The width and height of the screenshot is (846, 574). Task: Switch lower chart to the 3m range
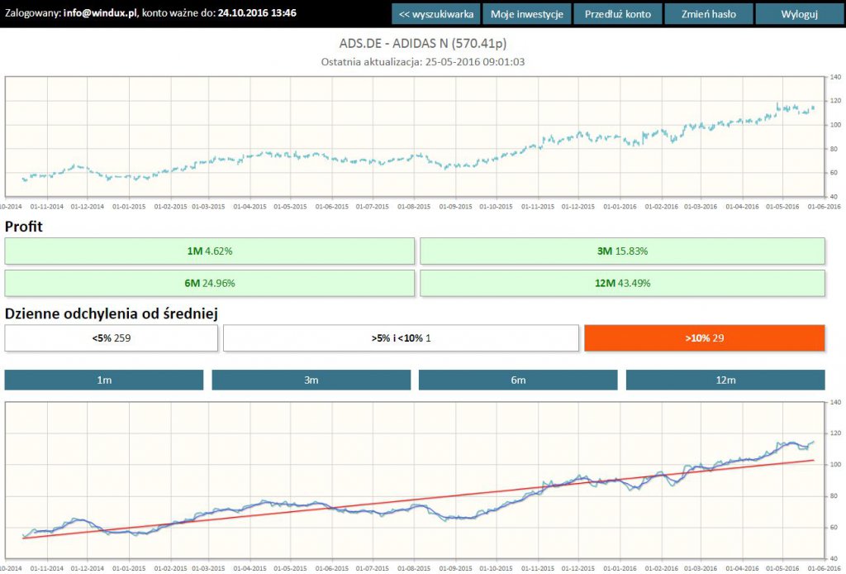[x=311, y=380]
